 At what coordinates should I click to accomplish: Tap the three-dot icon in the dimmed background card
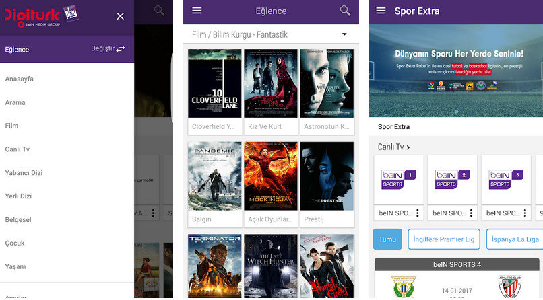tap(153, 213)
